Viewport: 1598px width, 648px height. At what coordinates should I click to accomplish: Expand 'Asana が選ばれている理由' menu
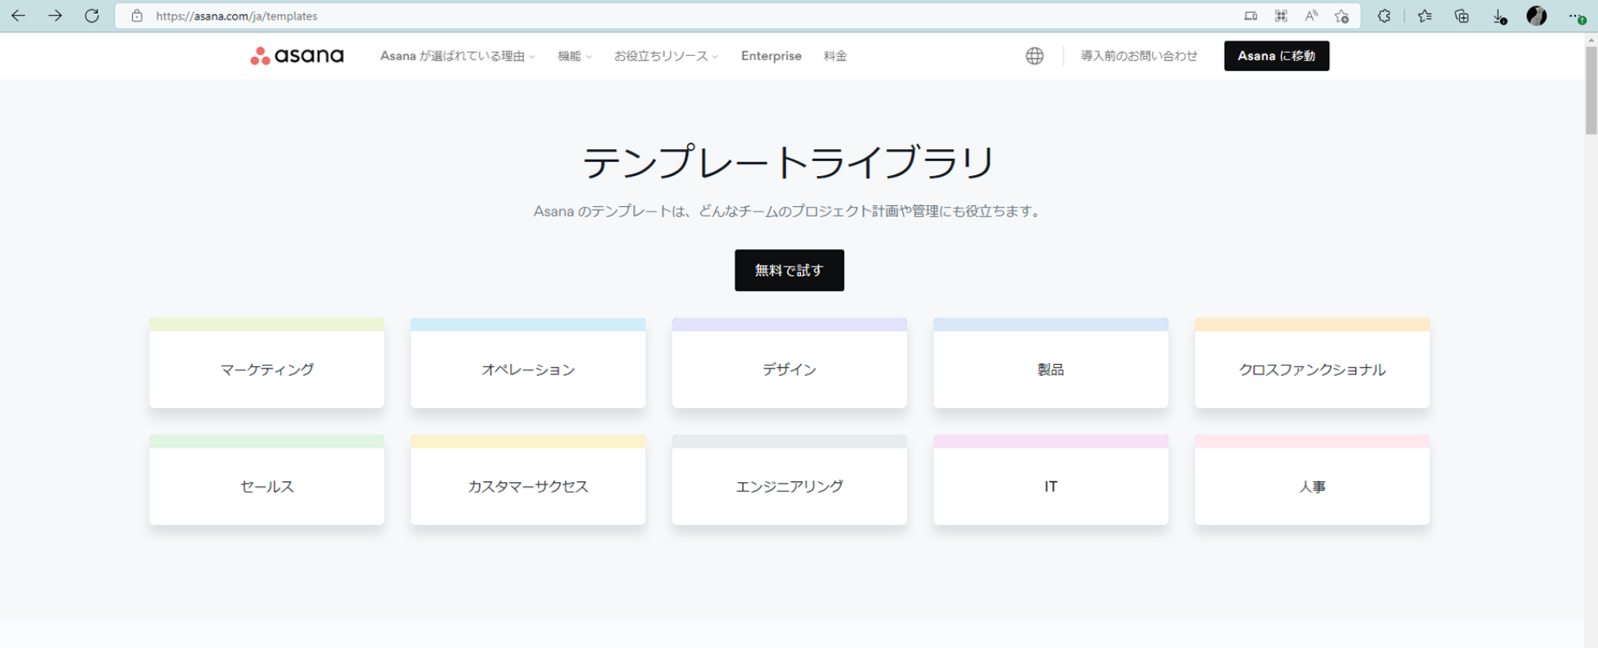pyautogui.click(x=457, y=56)
